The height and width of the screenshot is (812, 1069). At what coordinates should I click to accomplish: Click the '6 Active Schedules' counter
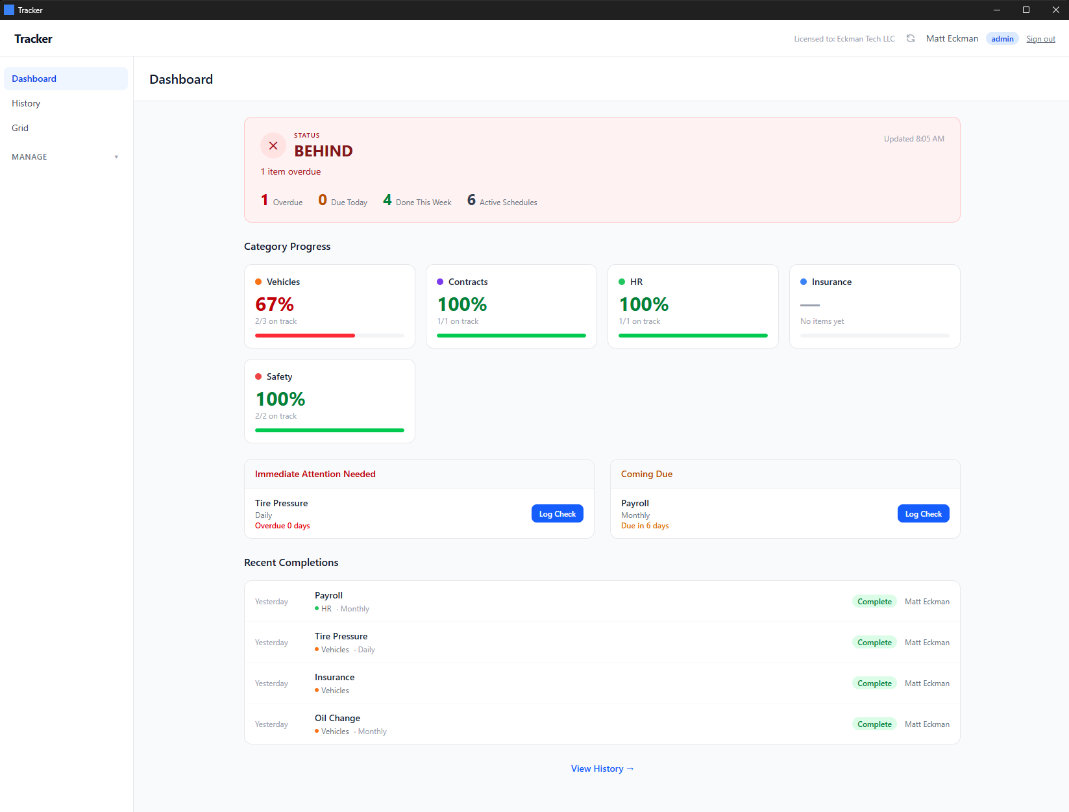(x=502, y=201)
